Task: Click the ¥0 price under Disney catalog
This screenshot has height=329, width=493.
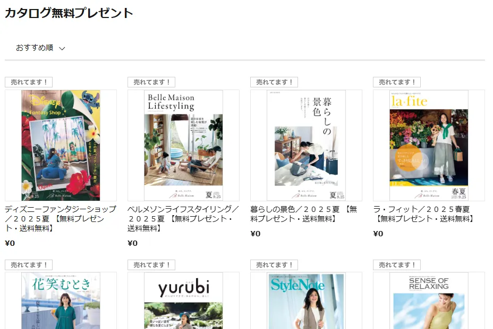Action: (x=10, y=243)
